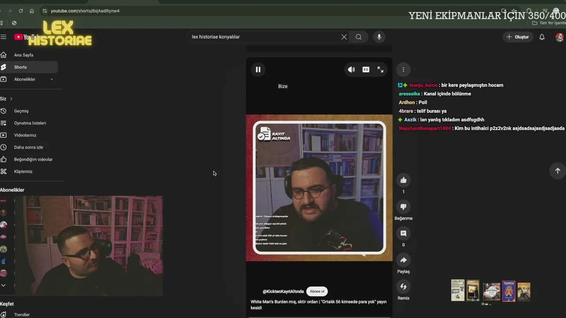This screenshot has width=566, height=318.
Task: Show more subscriptions with down chevron
Action: 4,285
